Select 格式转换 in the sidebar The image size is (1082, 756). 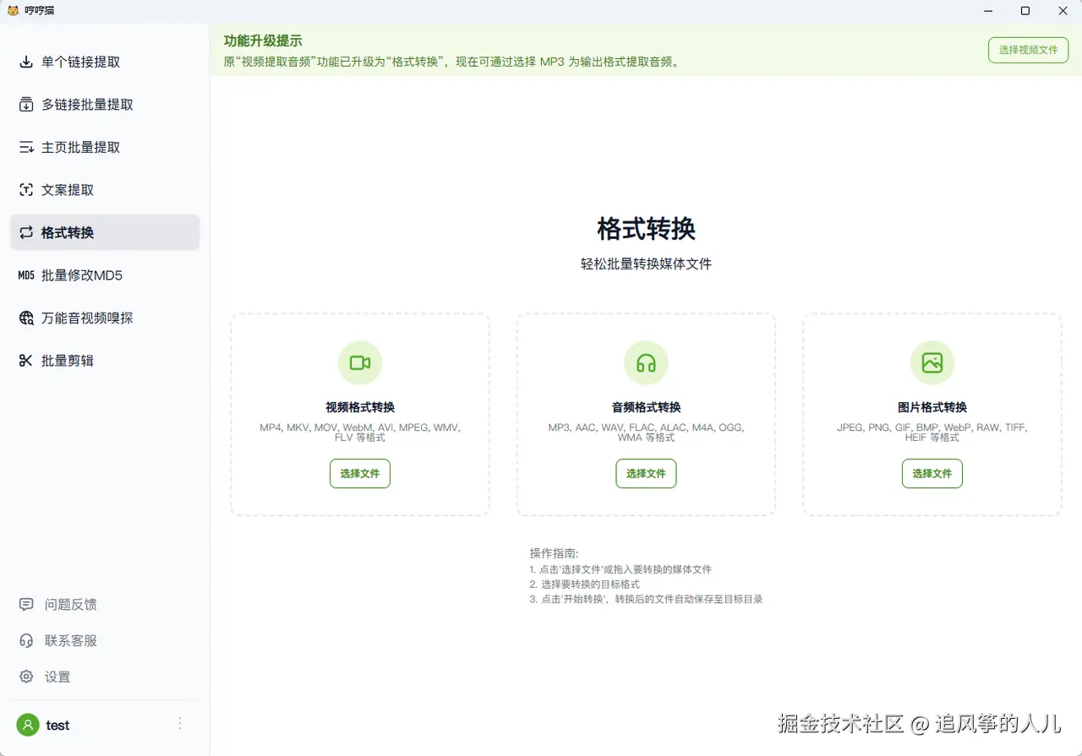(105, 232)
